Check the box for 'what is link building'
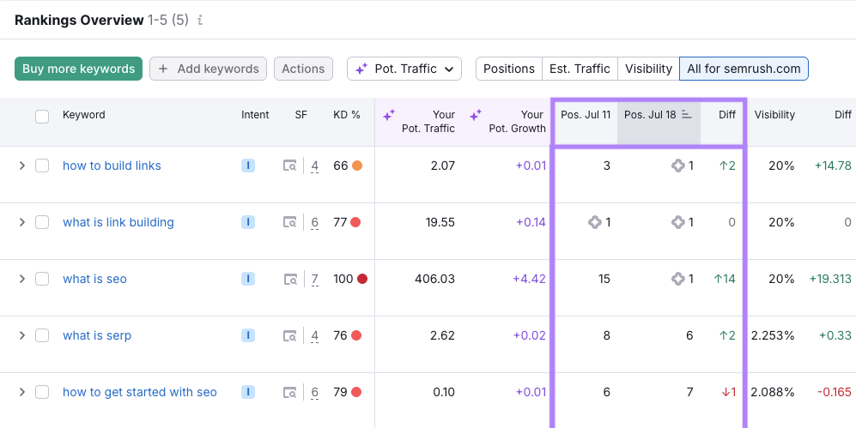The width and height of the screenshot is (856, 428). tap(42, 222)
